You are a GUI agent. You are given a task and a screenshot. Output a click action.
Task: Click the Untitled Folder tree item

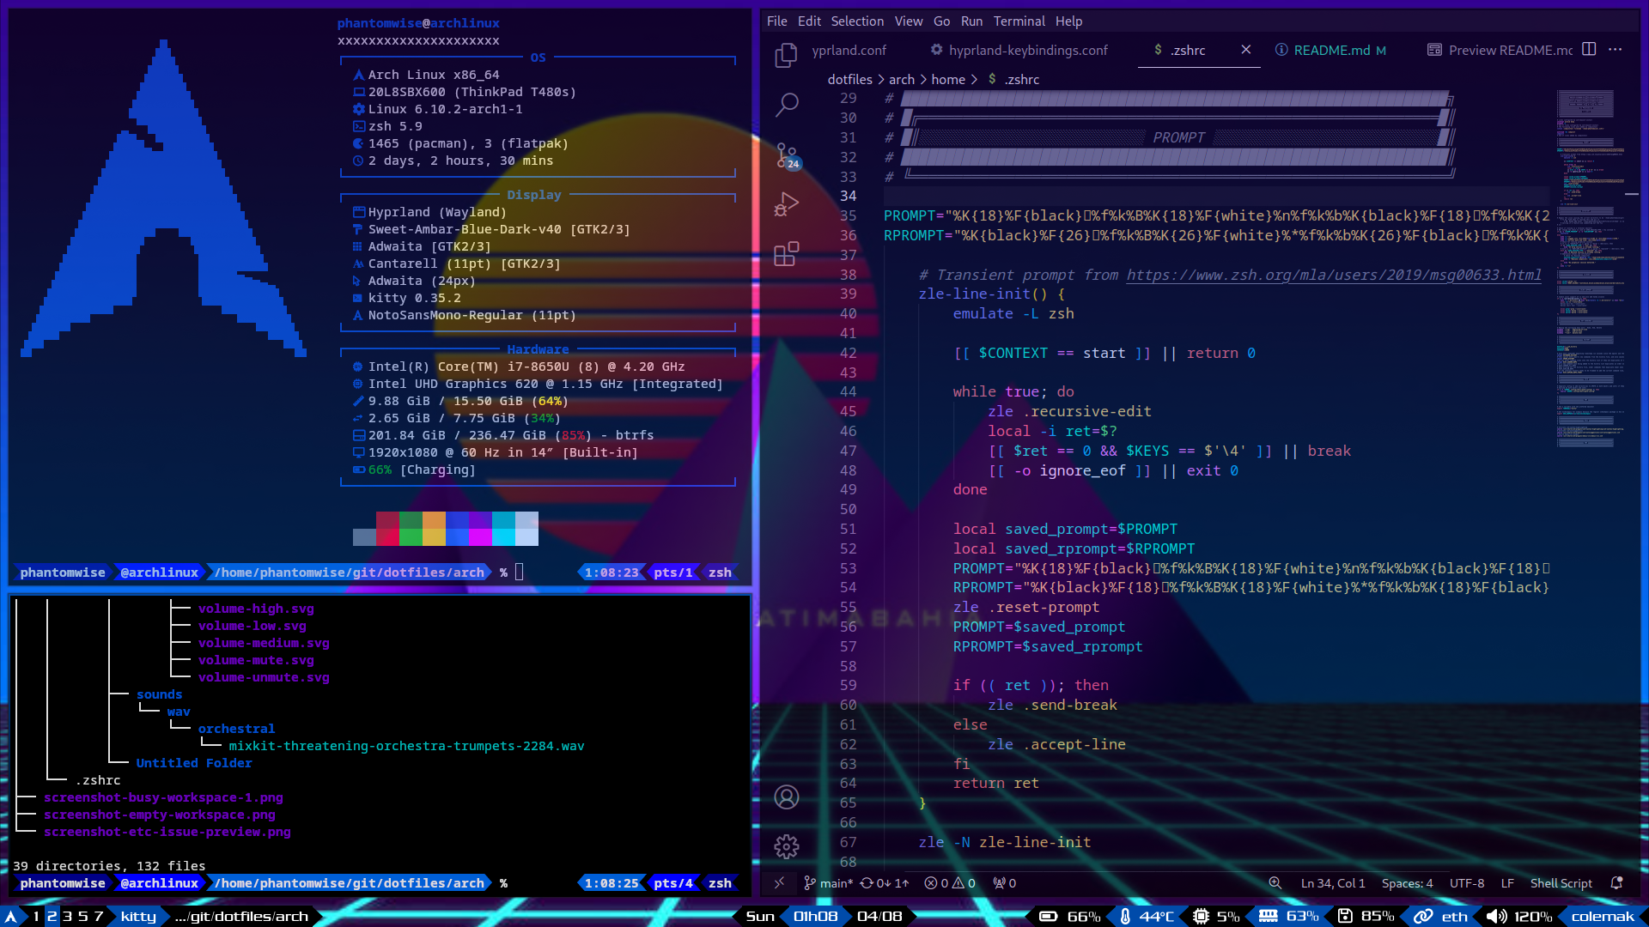click(192, 761)
